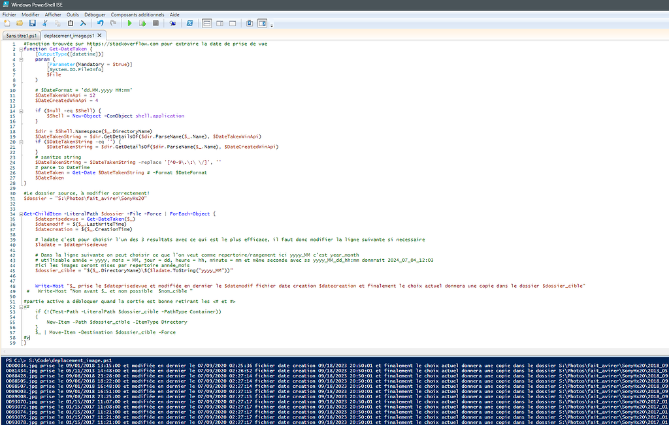Collapse the Get-DateTaken function block
Image resolution: width=669 pixels, height=425 pixels.
(x=22, y=48)
